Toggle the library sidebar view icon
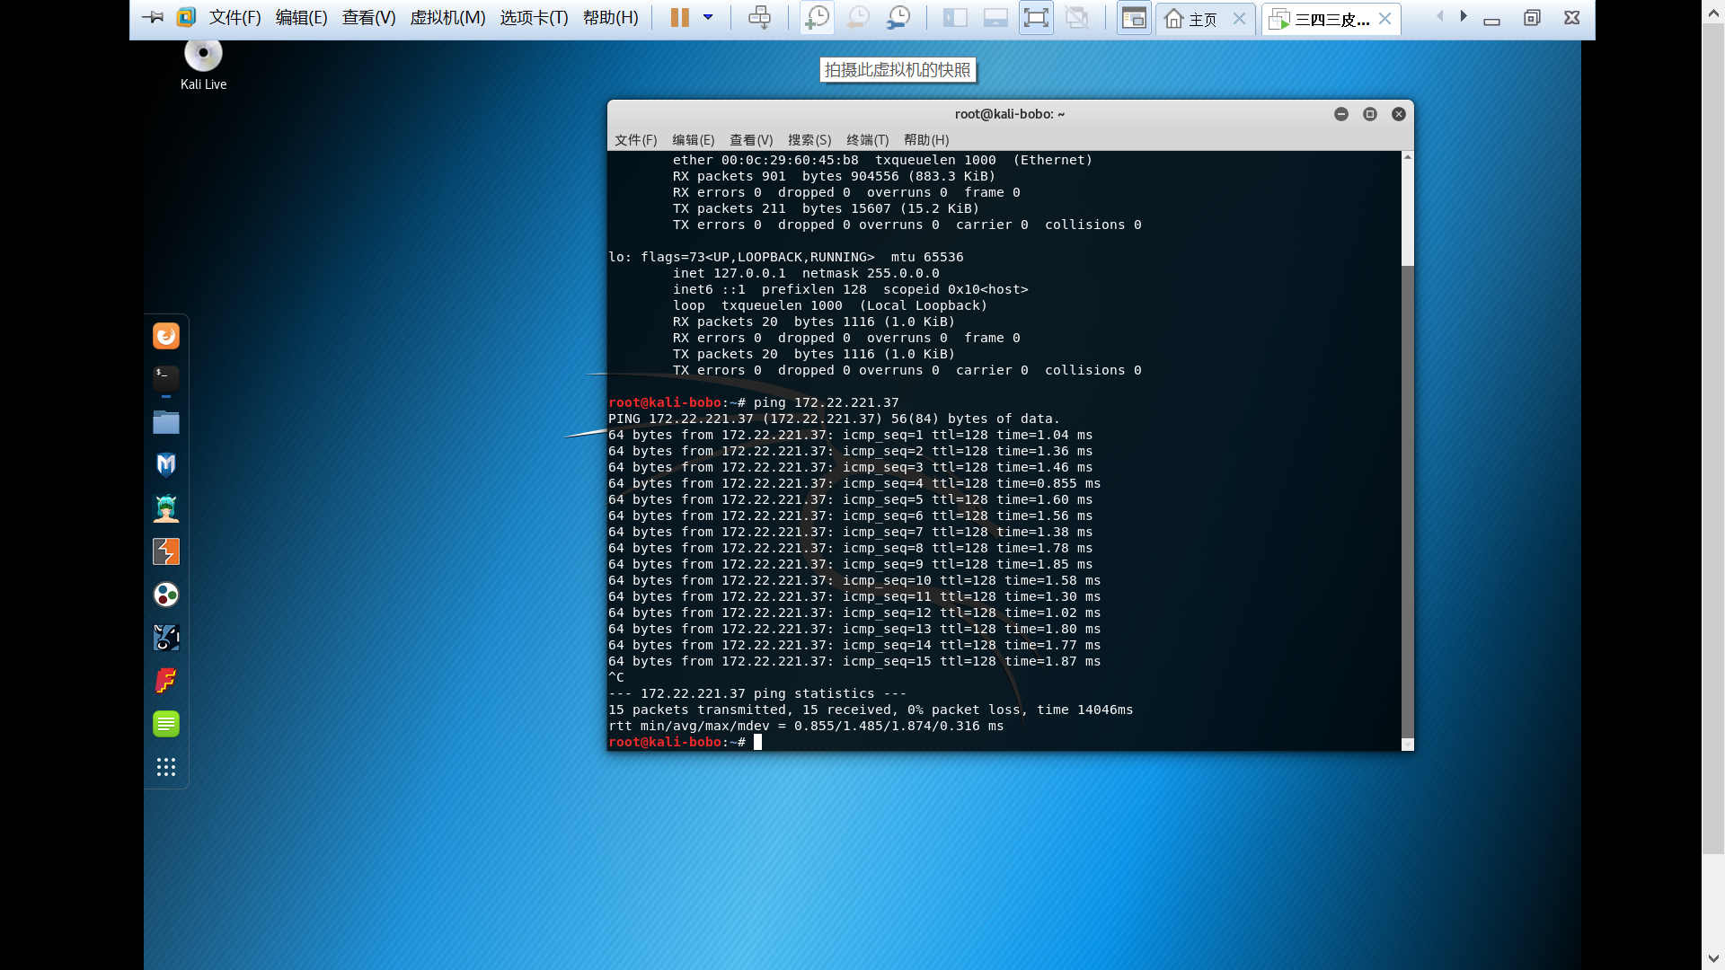1725x970 pixels. [x=954, y=18]
